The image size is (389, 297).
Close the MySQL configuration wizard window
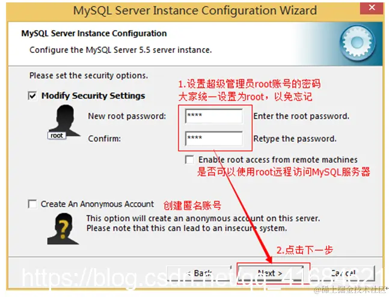(x=372, y=8)
